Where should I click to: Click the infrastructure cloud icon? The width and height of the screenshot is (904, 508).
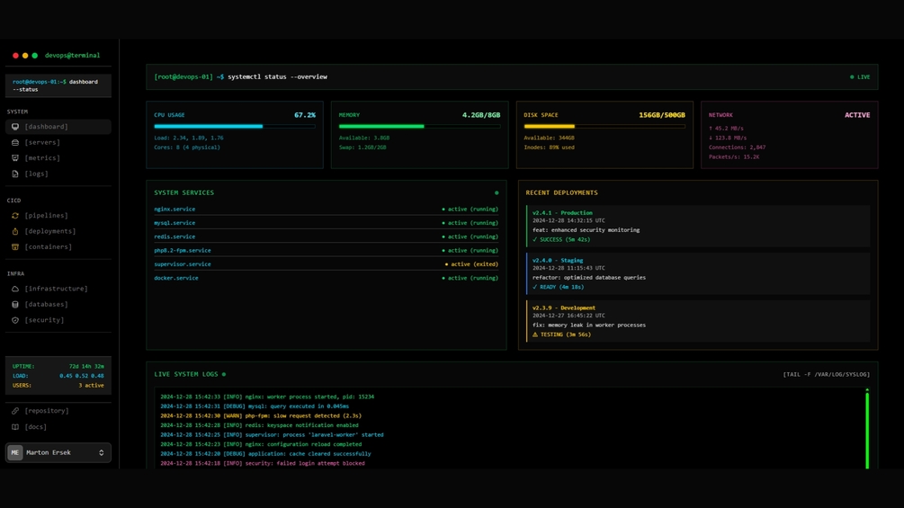coord(15,289)
